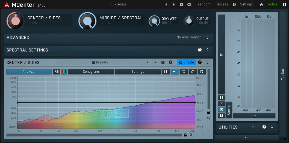289x143 pixels.
Task: Click the Dry/Wet knob
Action: 154,21
